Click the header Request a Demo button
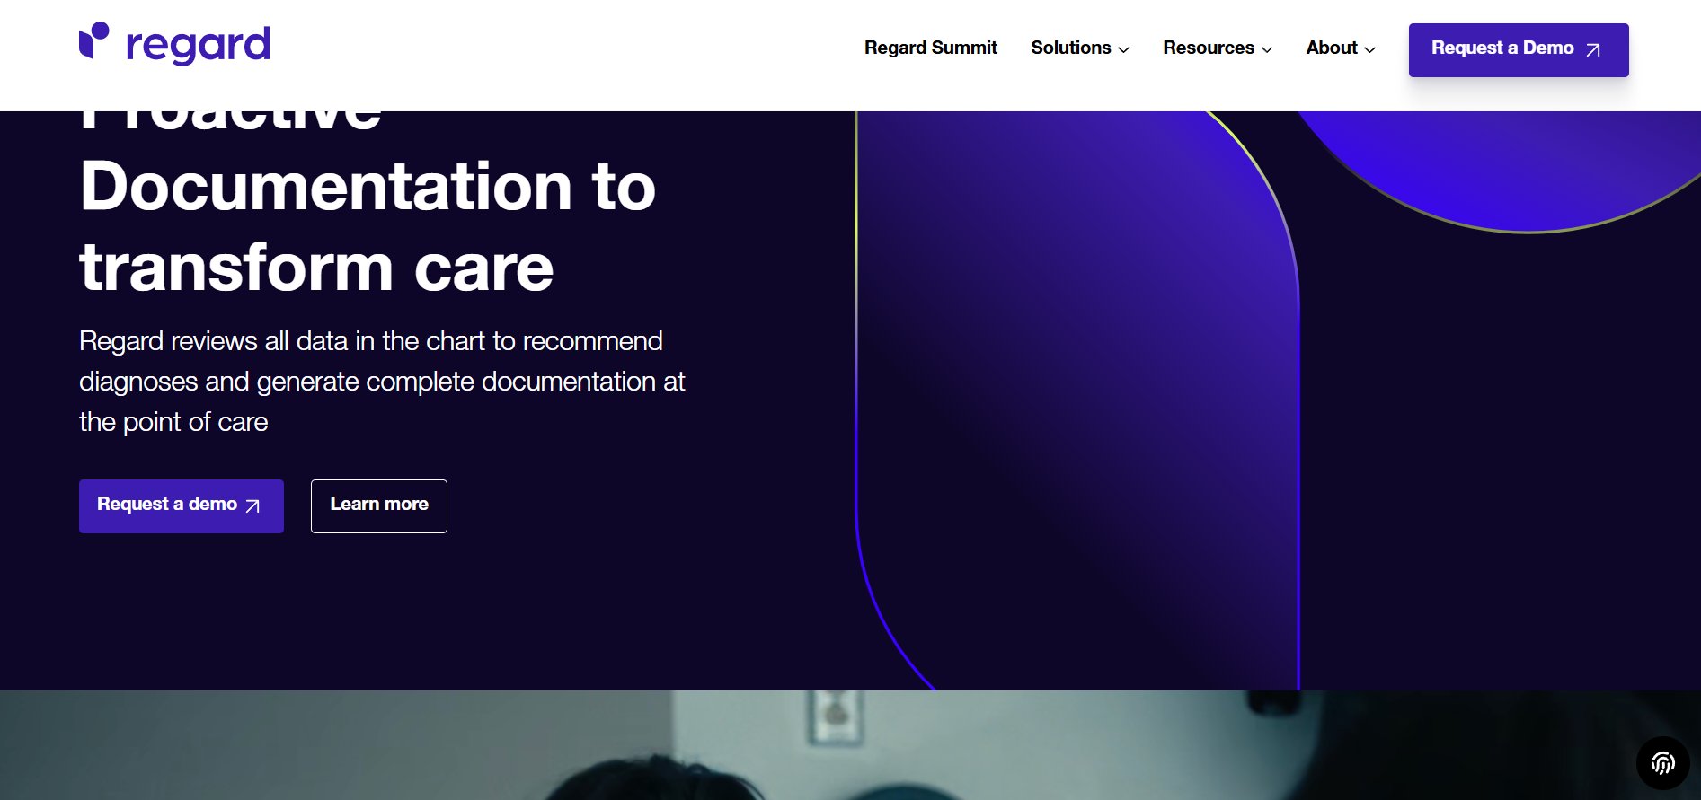Screen dimensions: 1701x800 pos(1519,50)
